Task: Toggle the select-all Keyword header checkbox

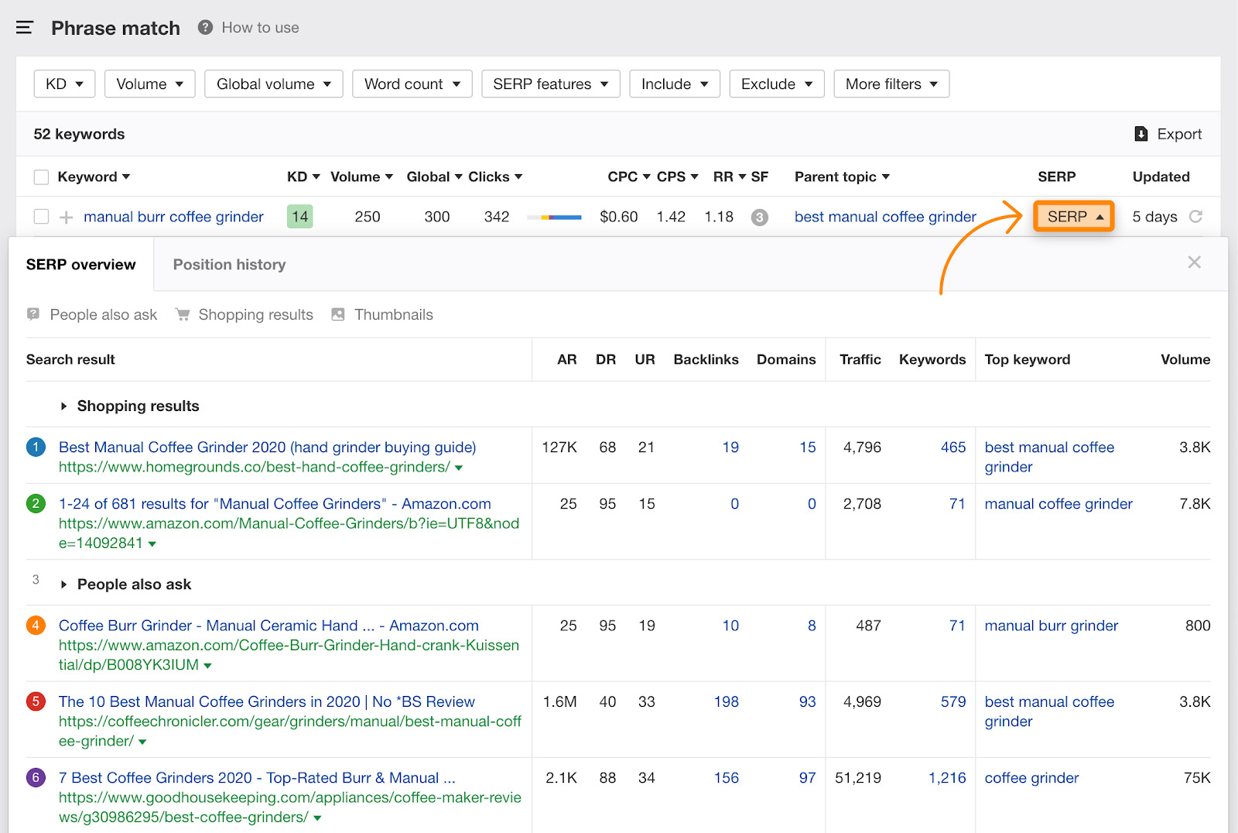Action: [x=41, y=177]
